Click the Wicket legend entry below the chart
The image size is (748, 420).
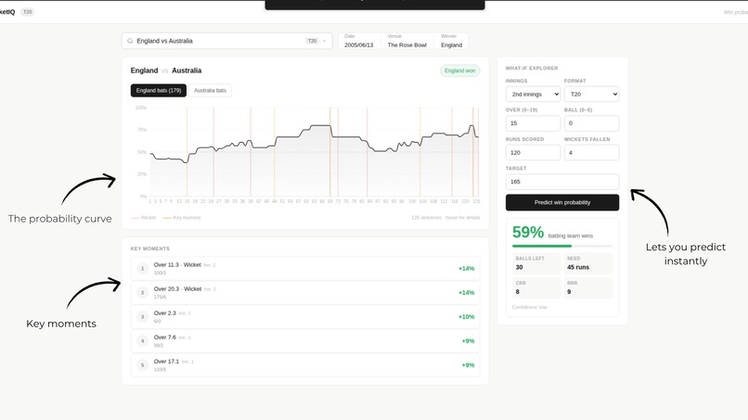pyautogui.click(x=143, y=217)
